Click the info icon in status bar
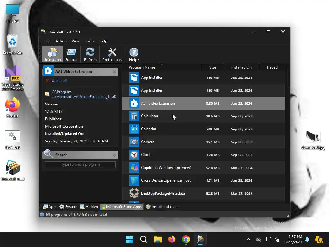The height and width of the screenshot is (247, 329). (42, 215)
